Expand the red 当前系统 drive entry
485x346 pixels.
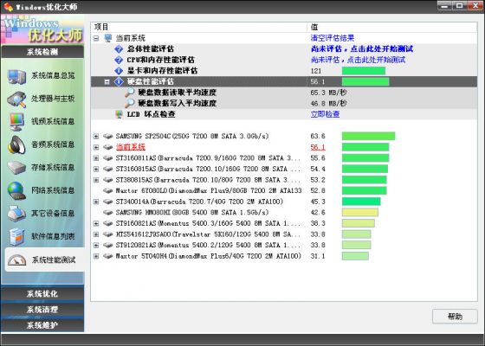[96, 147]
